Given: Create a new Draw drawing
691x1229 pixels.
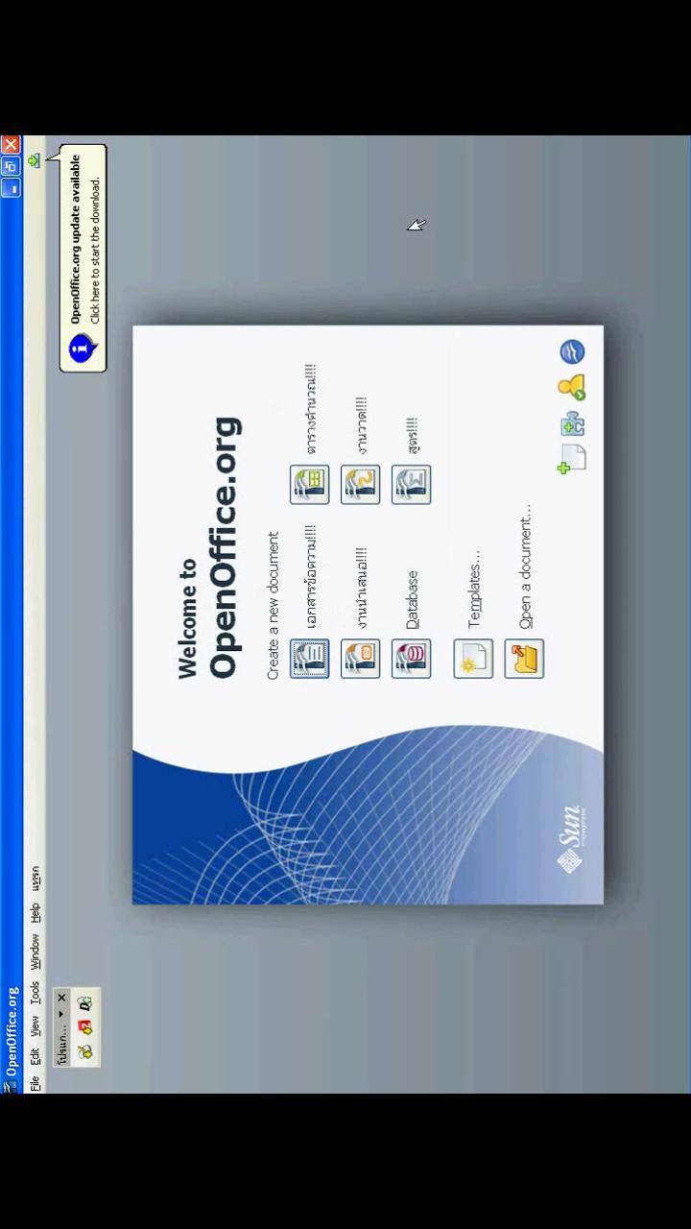Looking at the screenshot, I should 360,485.
